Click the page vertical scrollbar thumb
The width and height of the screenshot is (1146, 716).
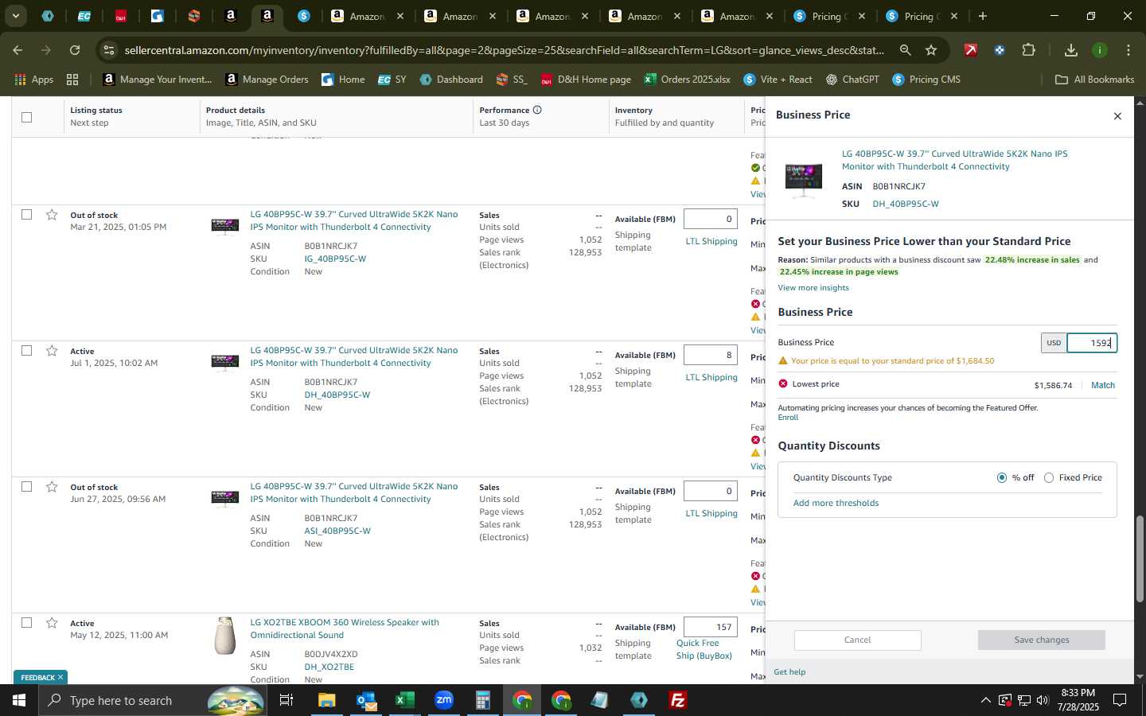pos(1139,559)
